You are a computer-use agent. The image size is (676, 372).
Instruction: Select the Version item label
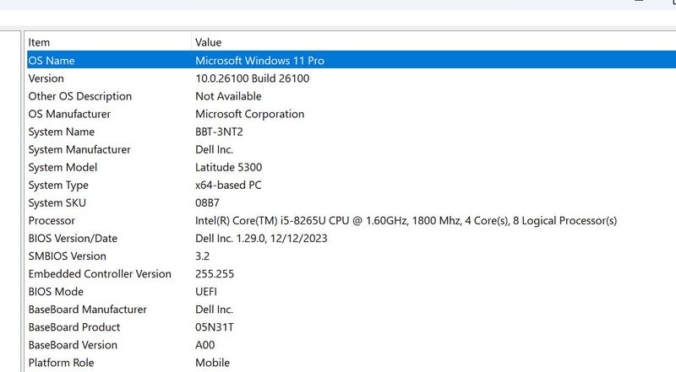pos(46,78)
